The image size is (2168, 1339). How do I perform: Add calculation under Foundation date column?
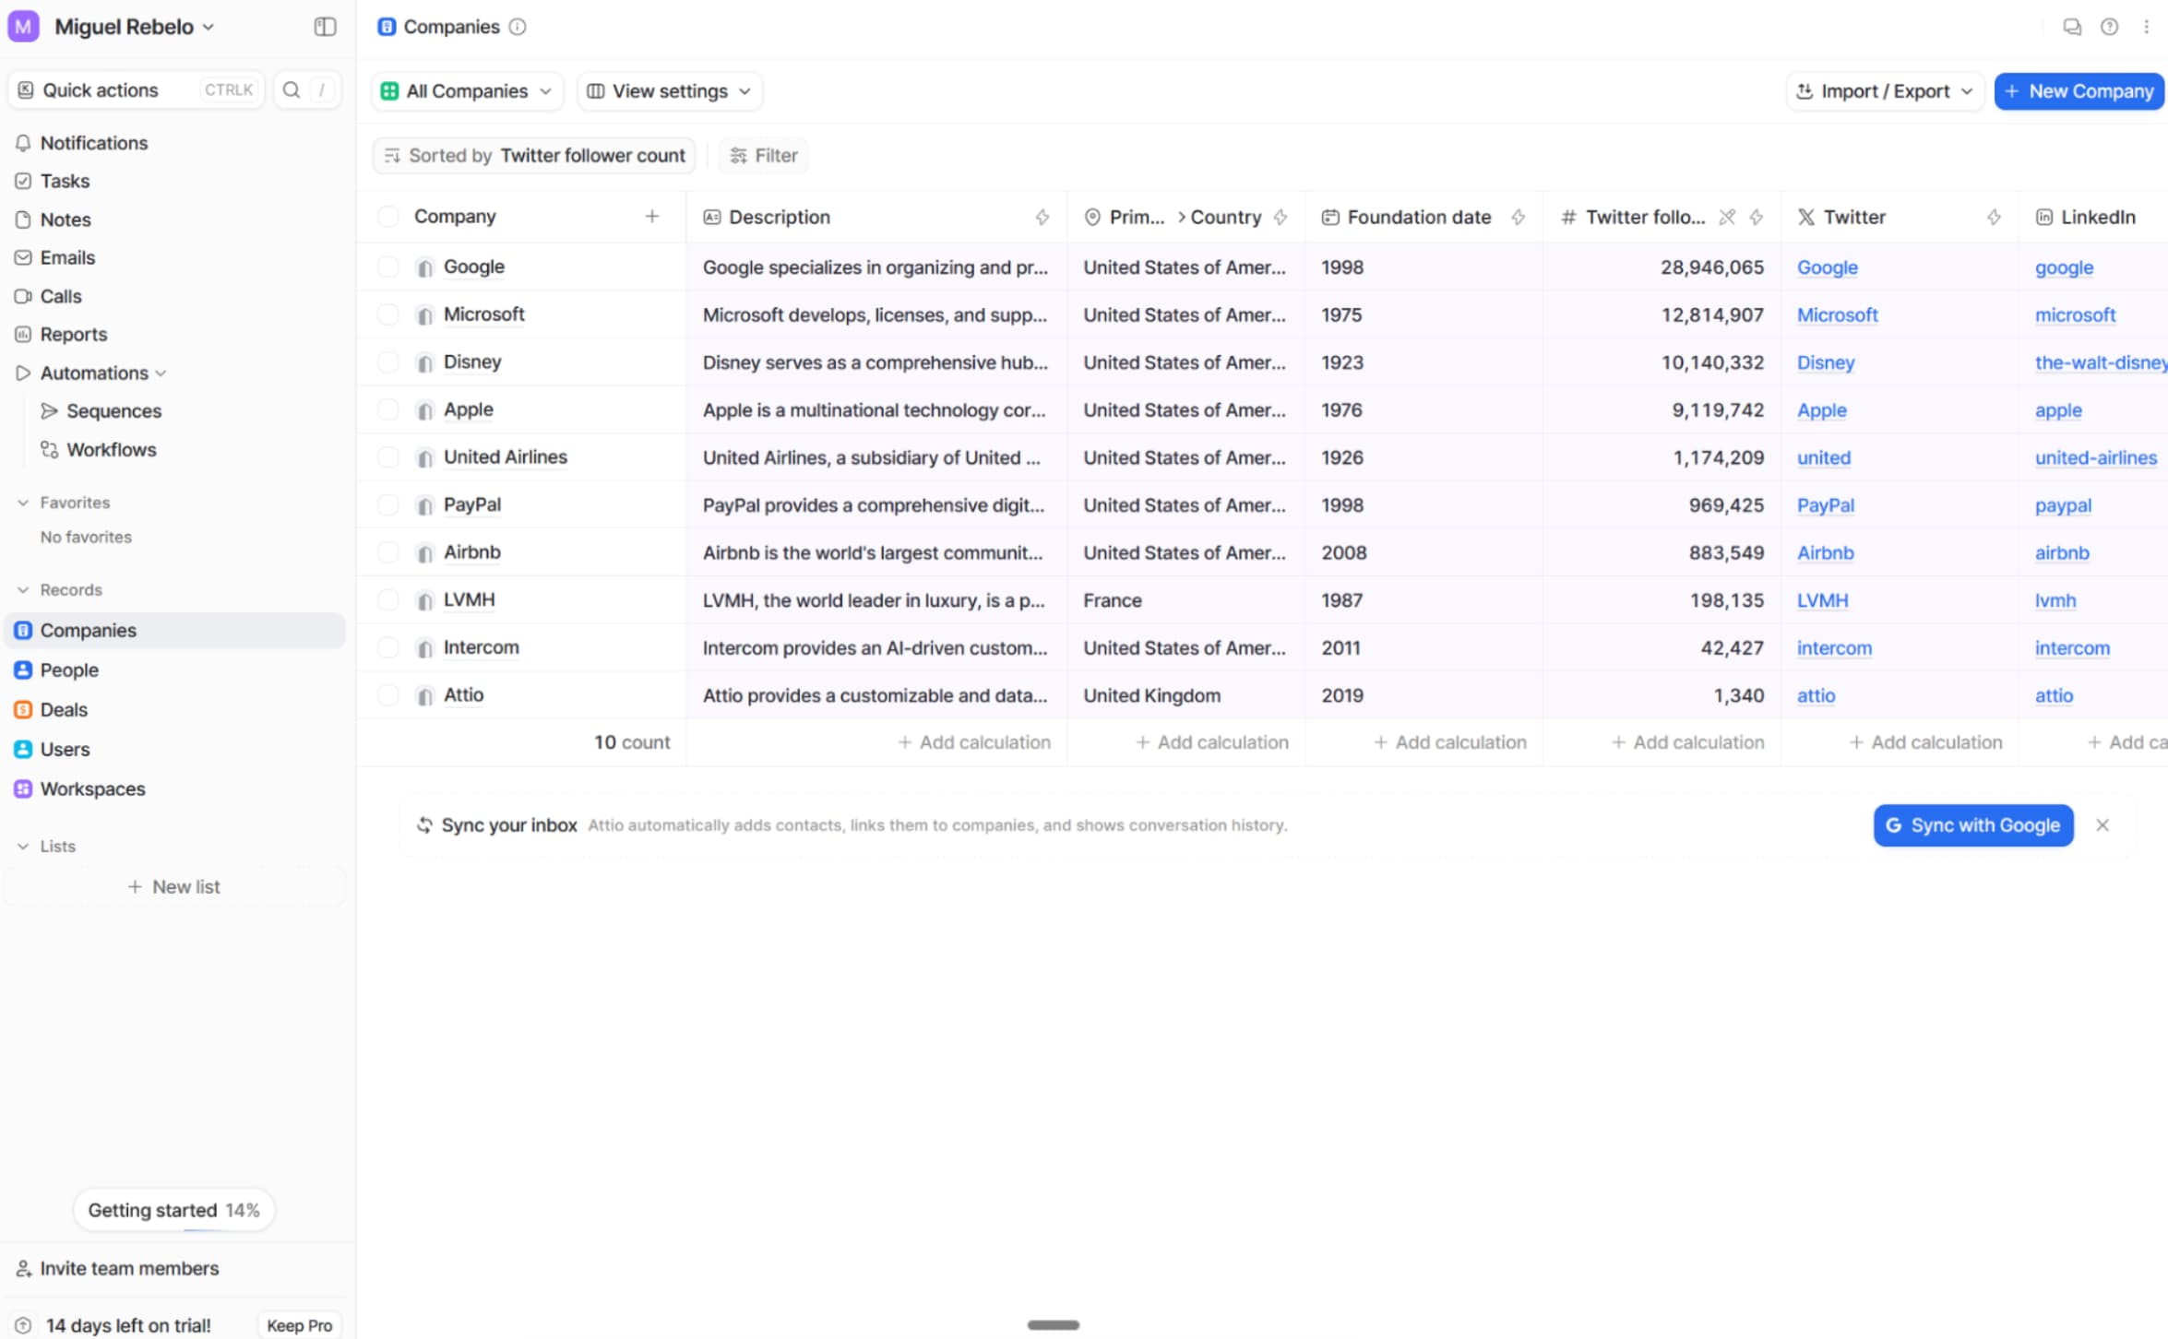[x=1450, y=742]
